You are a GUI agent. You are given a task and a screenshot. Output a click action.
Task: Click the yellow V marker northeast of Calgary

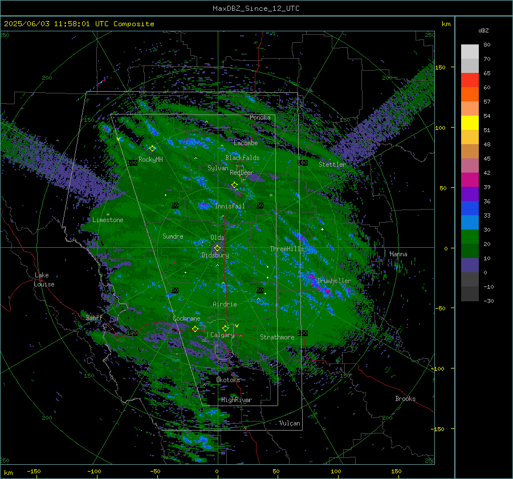[237, 326]
